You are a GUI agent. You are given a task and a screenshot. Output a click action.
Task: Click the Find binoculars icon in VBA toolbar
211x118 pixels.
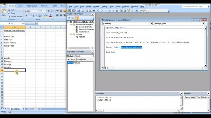pyautogui.click(x=94, y=10)
